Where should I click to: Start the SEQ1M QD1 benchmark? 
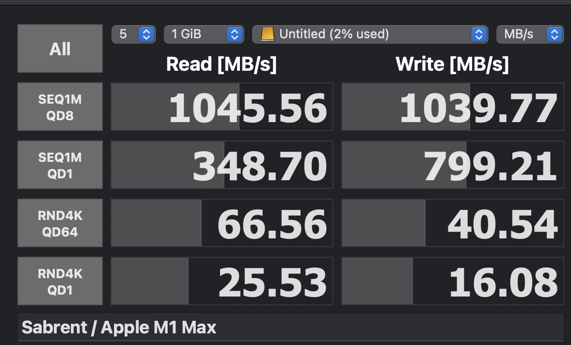tap(60, 165)
